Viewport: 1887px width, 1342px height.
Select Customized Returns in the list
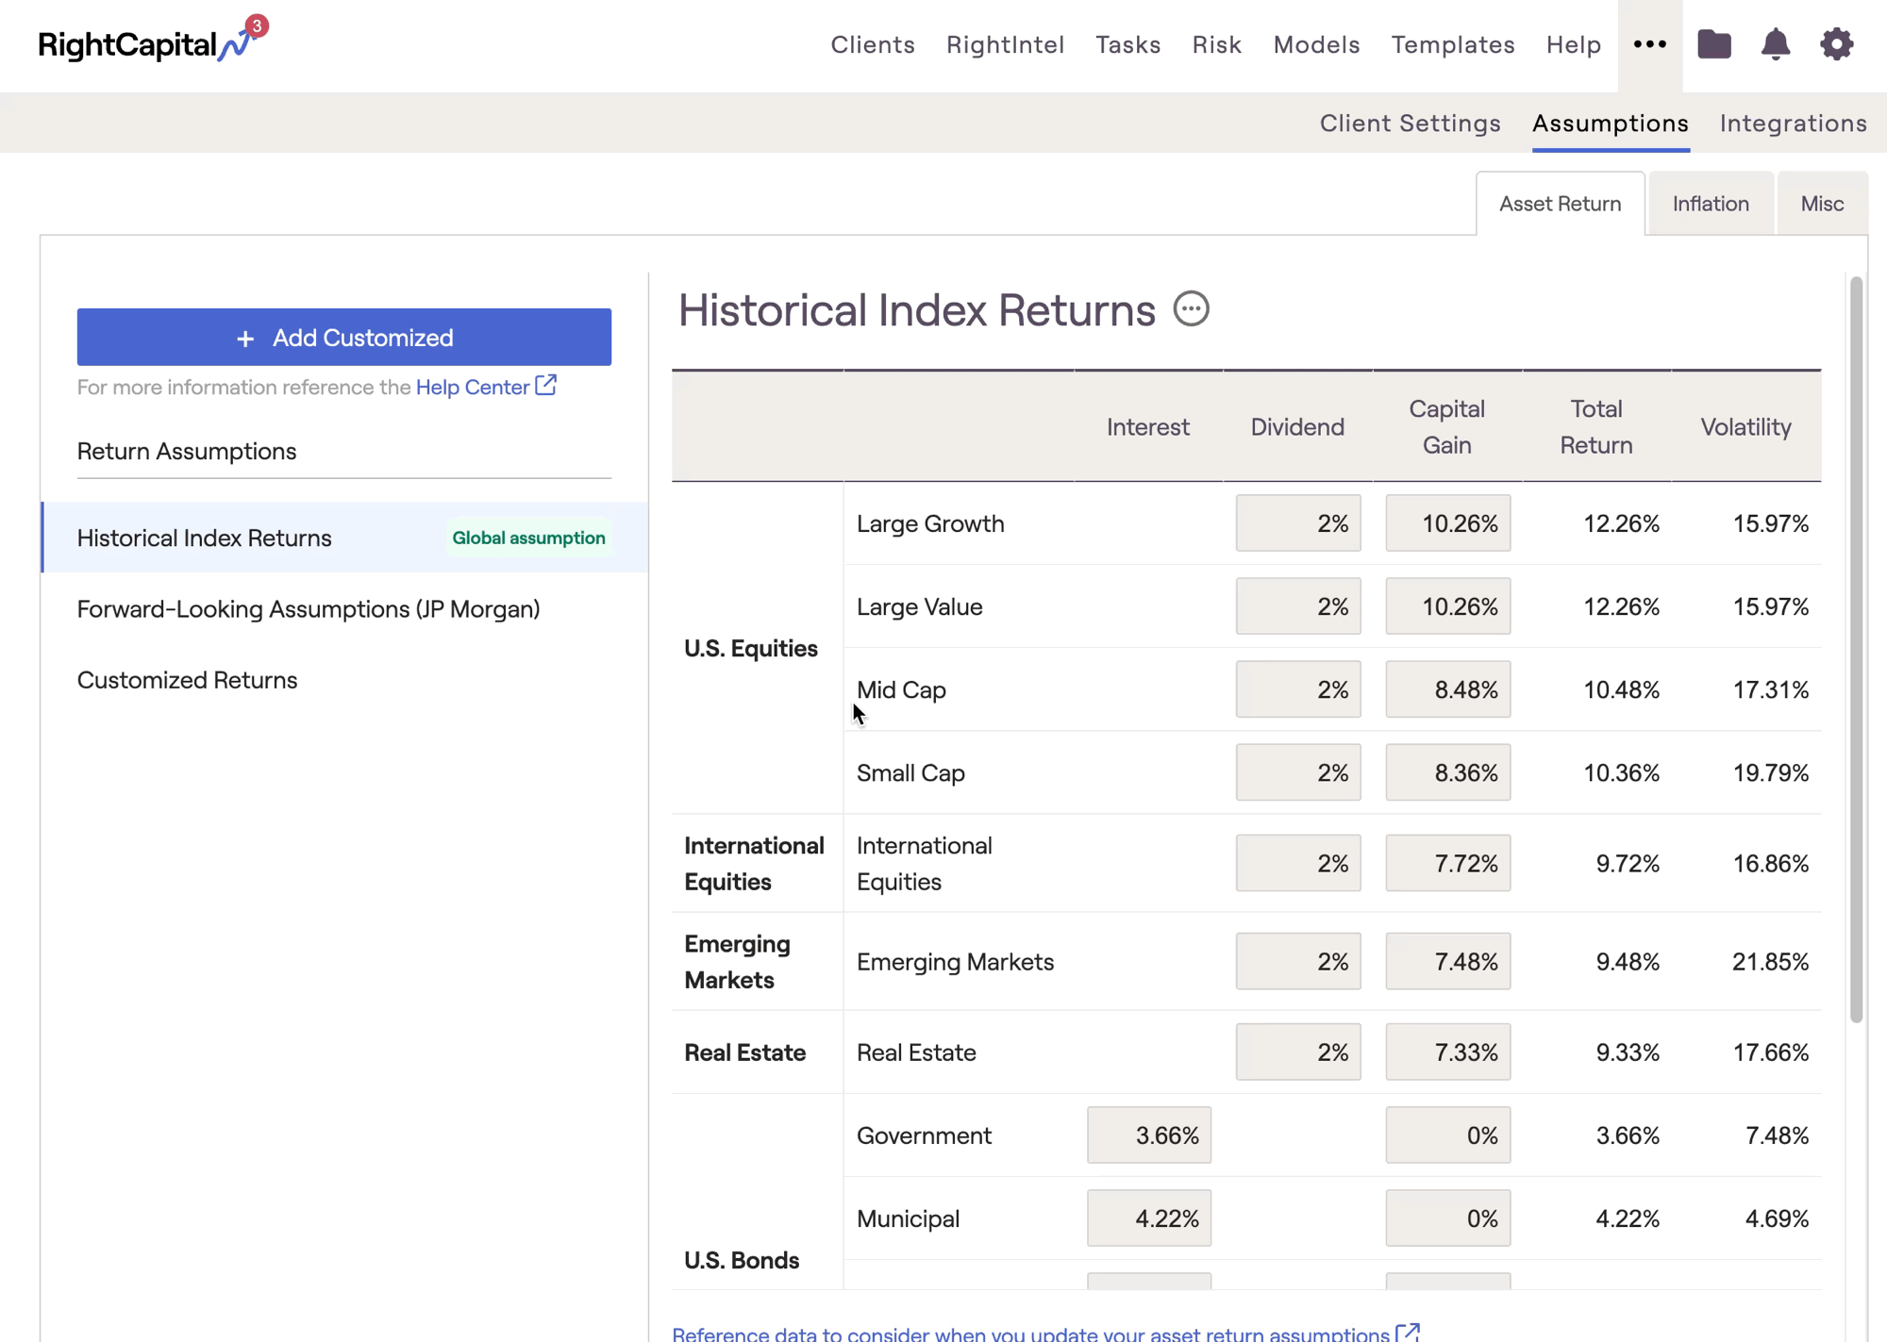coord(187,680)
